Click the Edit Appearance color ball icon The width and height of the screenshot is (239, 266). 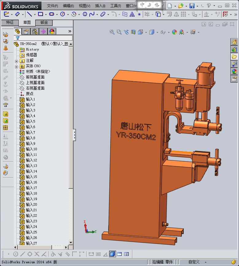[174, 32]
